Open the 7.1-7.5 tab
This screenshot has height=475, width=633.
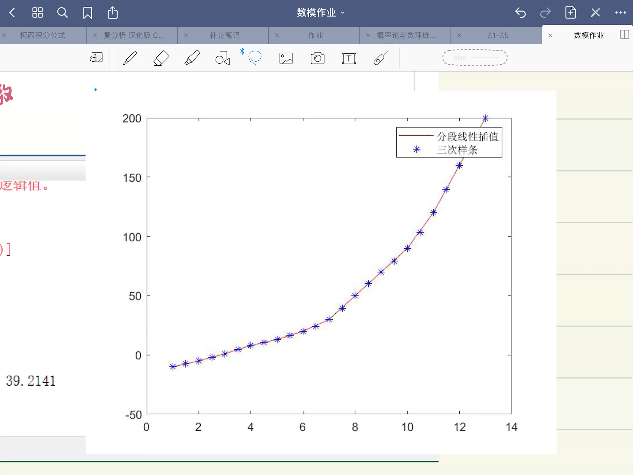coord(497,35)
